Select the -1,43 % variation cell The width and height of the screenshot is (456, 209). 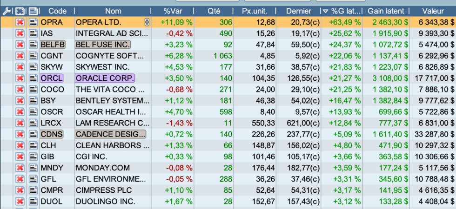tap(179, 123)
